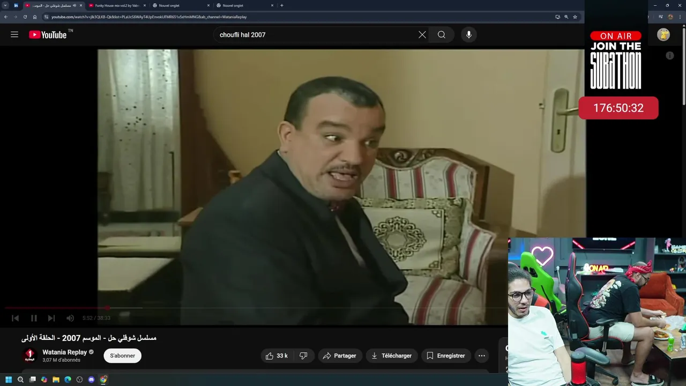Open OBS Studio from taskbar

click(x=79, y=380)
